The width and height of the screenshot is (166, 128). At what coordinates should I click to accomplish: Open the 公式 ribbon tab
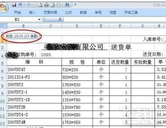pyautogui.click(x=68, y=12)
